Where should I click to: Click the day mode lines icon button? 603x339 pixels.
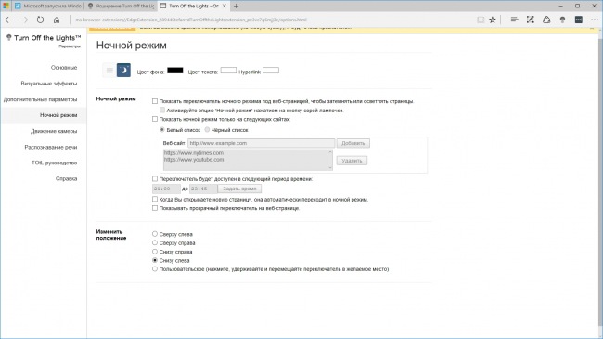point(109,70)
